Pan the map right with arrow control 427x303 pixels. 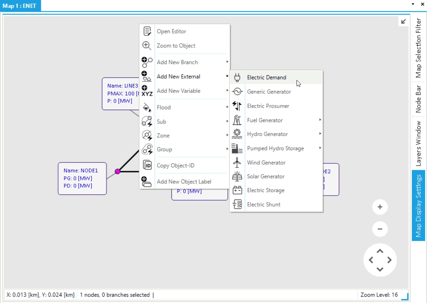[389, 260]
